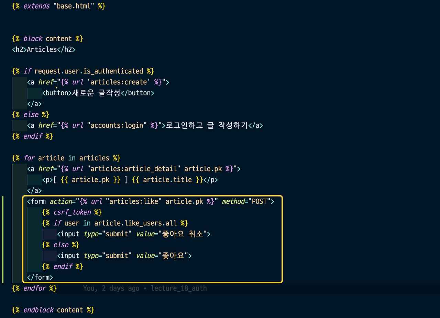440x318 pixels.
Task: Click the article.like_users.all condition line
Action: [115, 223]
